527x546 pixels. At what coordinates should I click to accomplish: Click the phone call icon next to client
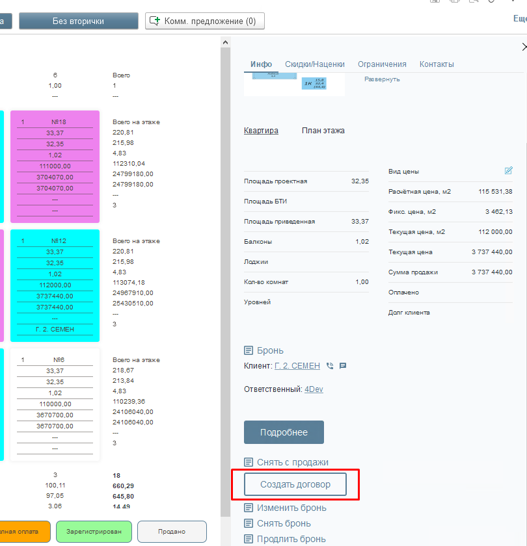[x=330, y=366]
